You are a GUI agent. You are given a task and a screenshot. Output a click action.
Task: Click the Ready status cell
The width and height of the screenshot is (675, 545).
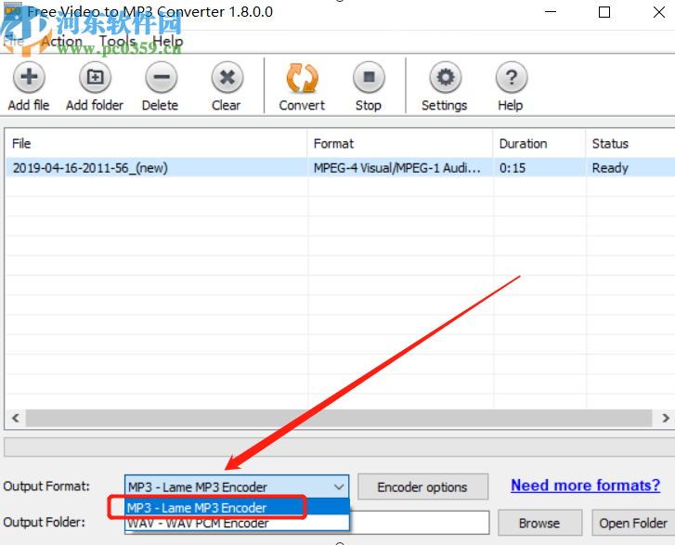pos(630,167)
